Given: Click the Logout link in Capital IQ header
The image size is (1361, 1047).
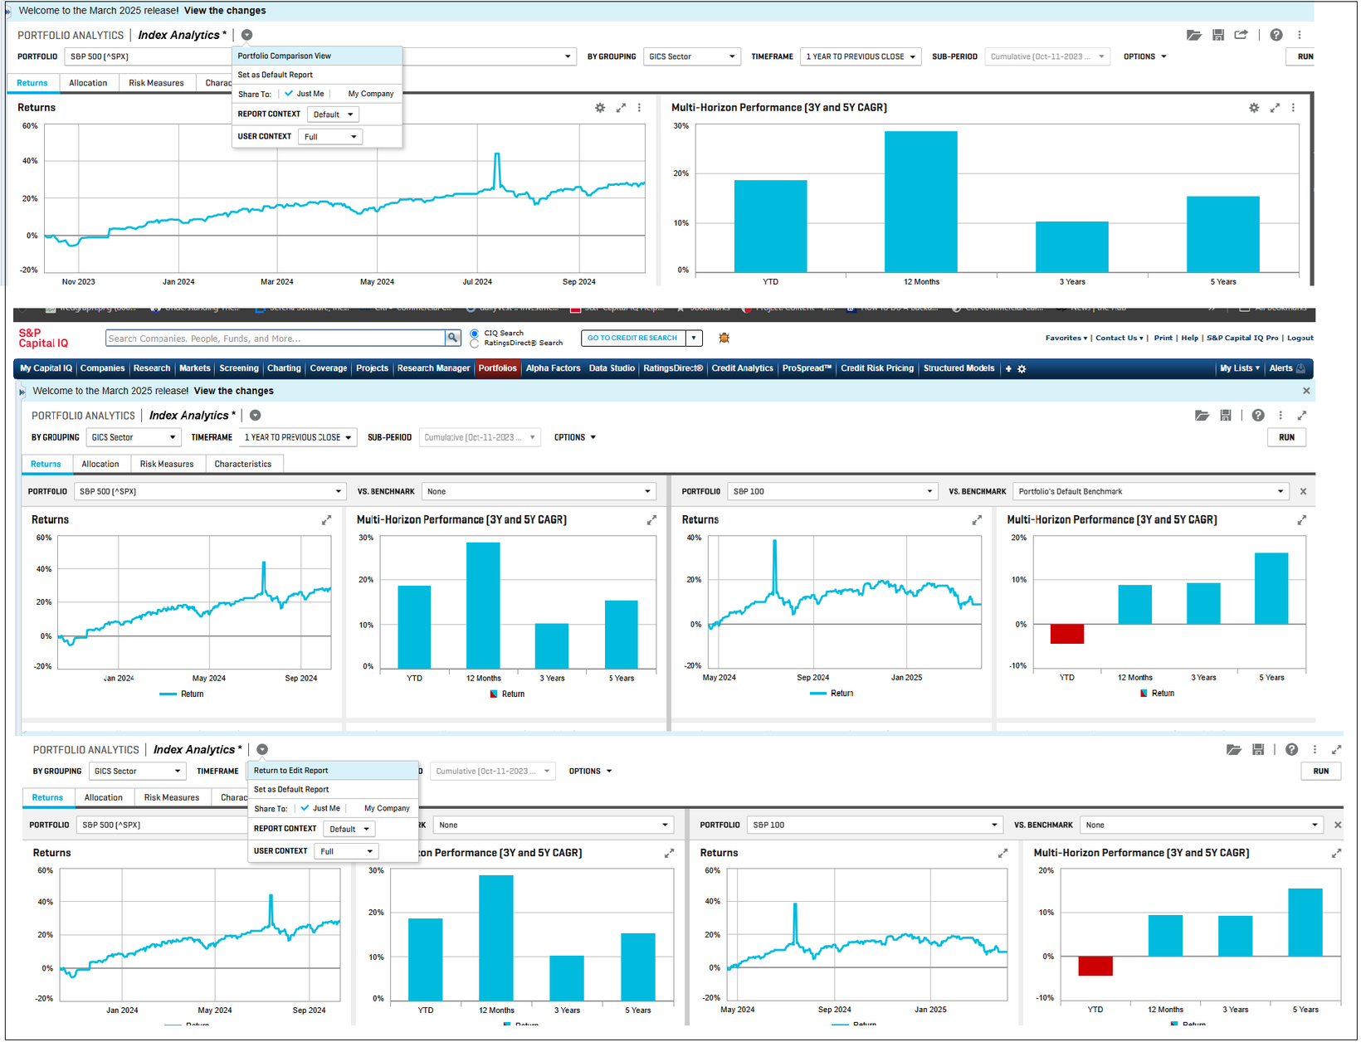Looking at the screenshot, I should (x=1300, y=338).
